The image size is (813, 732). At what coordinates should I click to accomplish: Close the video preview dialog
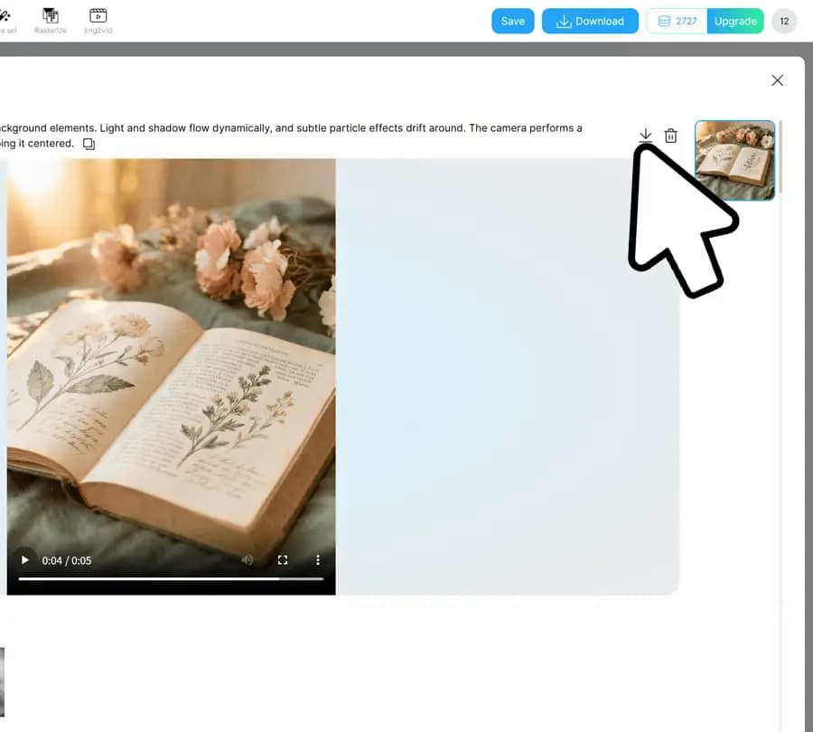(777, 80)
